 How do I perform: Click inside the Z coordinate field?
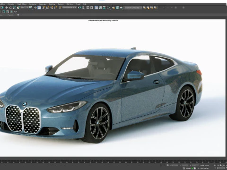pyautogui.click(x=195, y=165)
